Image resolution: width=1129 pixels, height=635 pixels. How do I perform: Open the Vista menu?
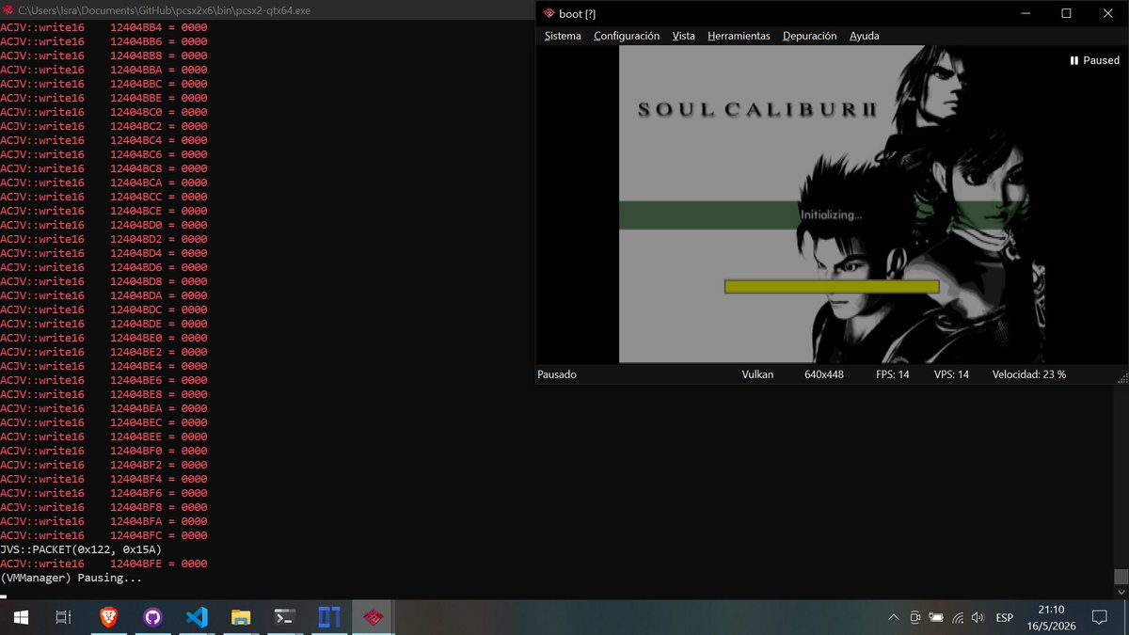(684, 36)
